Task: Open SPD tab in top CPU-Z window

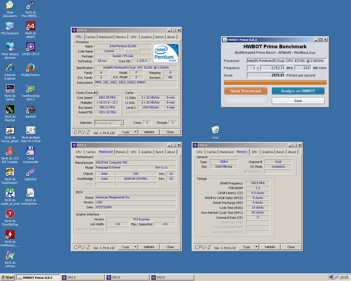Action: [134, 37]
